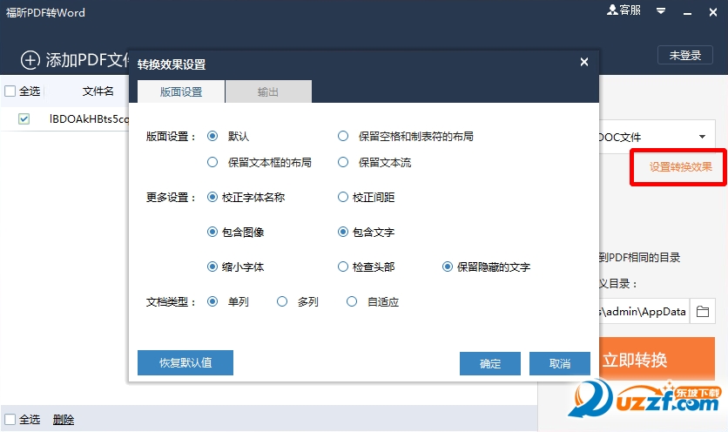The width and height of the screenshot is (728, 432).
Task: Select 保留文本框的布局 option
Action: (212, 162)
